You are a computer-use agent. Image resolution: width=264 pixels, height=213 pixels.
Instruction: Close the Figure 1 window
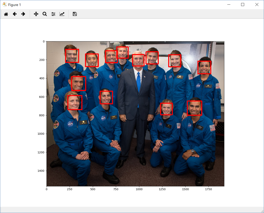pyautogui.click(x=257, y=5)
